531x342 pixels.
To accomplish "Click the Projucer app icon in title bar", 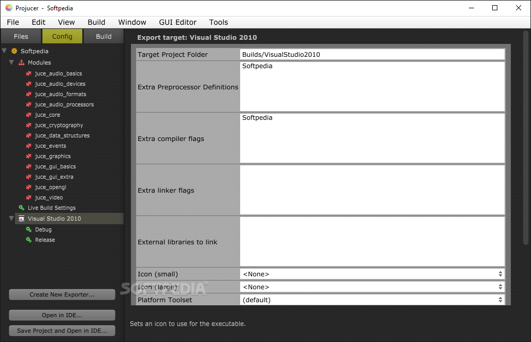I will tap(9, 8).
